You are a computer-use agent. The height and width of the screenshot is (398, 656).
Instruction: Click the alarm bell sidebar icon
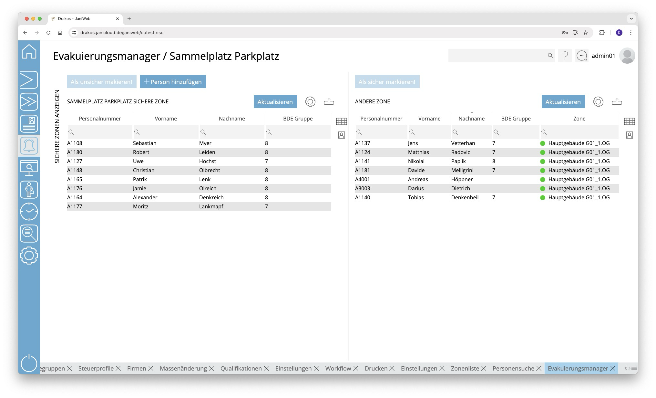tap(29, 146)
